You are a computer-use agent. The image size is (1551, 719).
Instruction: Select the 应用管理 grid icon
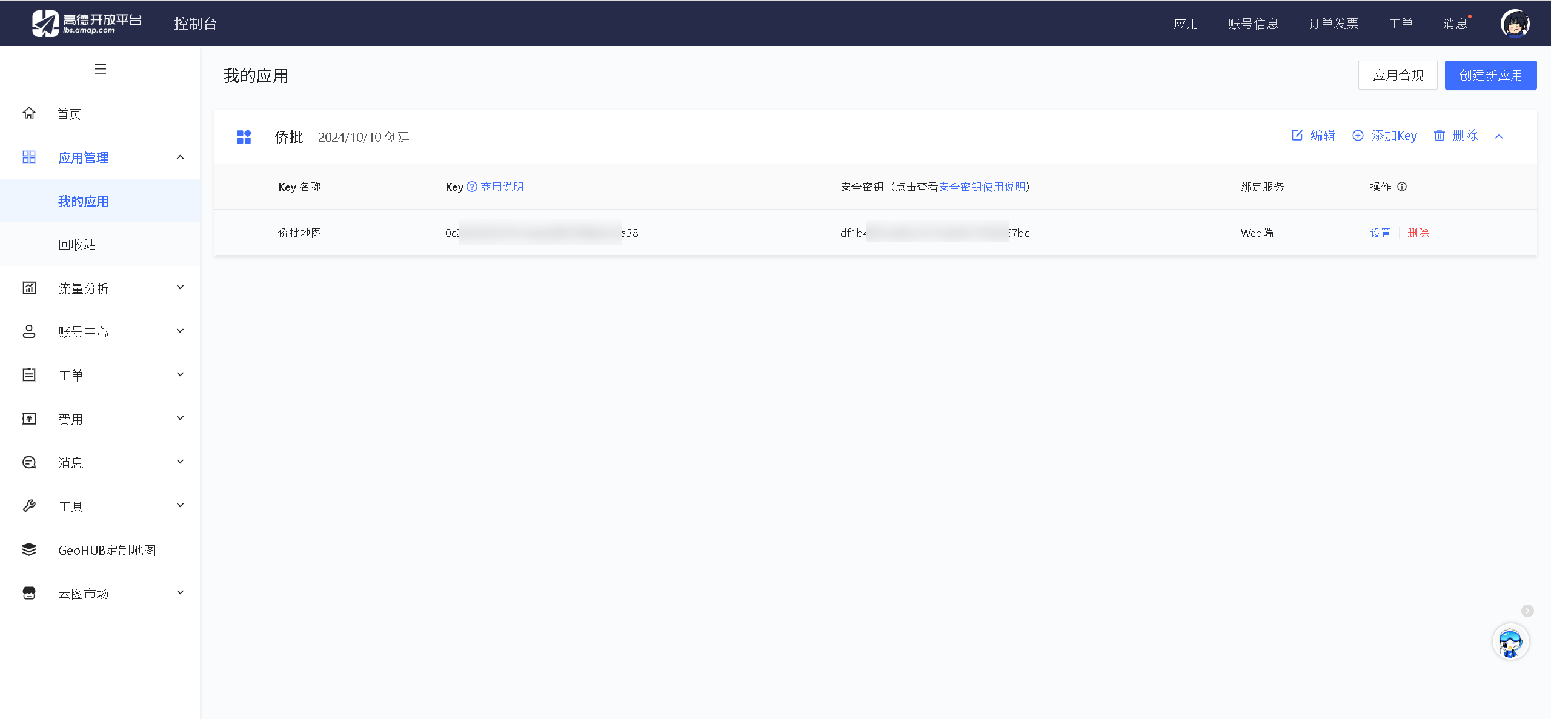click(x=28, y=157)
